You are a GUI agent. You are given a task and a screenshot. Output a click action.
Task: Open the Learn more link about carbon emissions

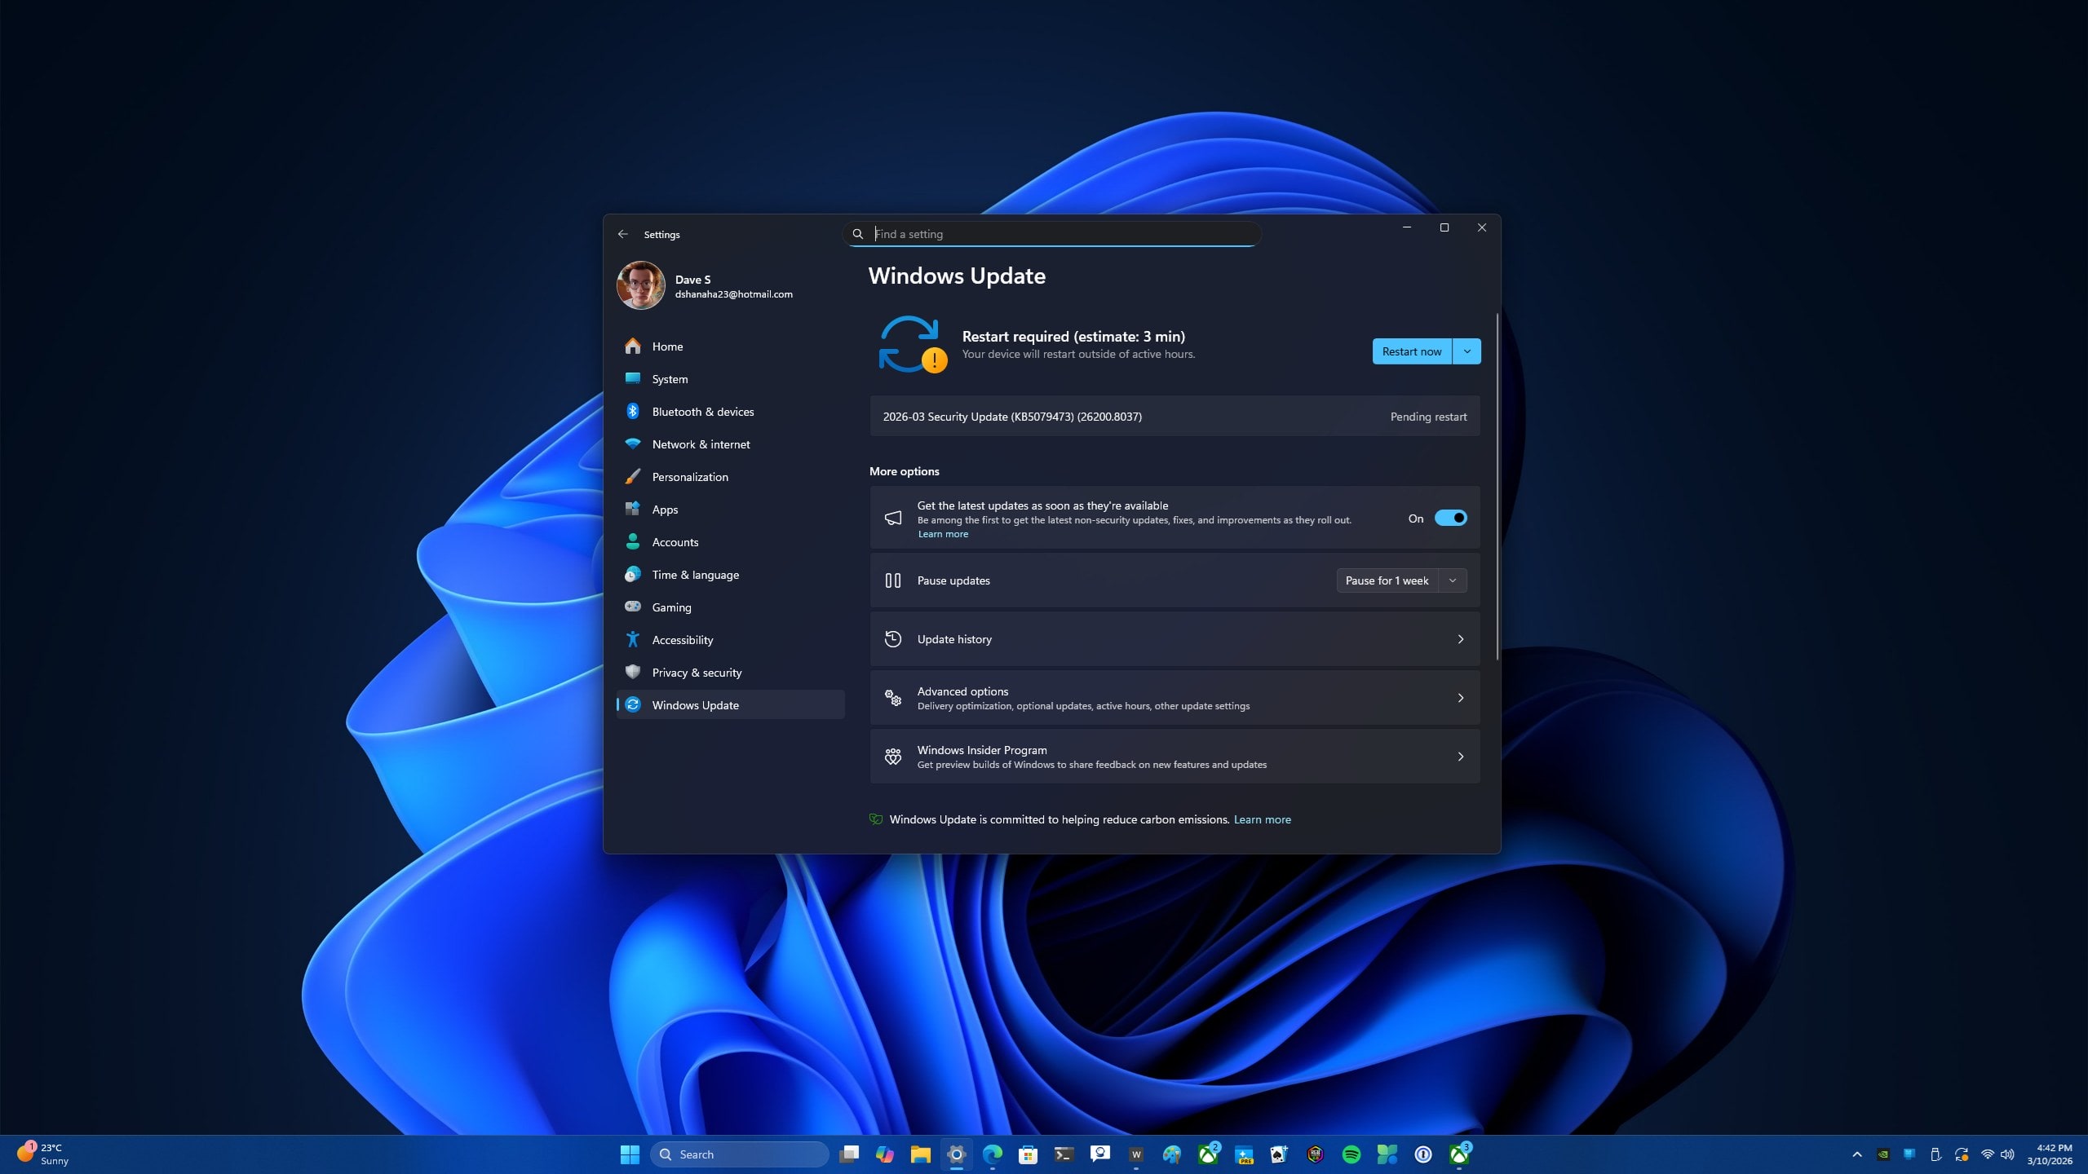tap(1262, 819)
